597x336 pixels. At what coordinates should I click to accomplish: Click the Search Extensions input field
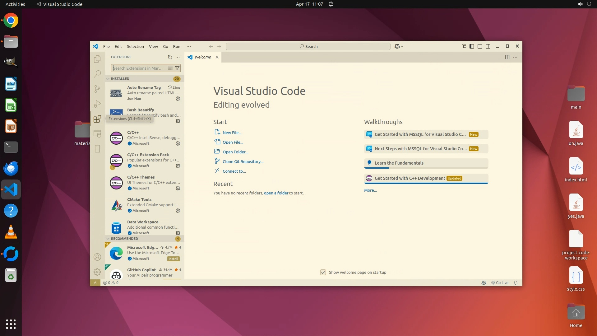tap(138, 68)
